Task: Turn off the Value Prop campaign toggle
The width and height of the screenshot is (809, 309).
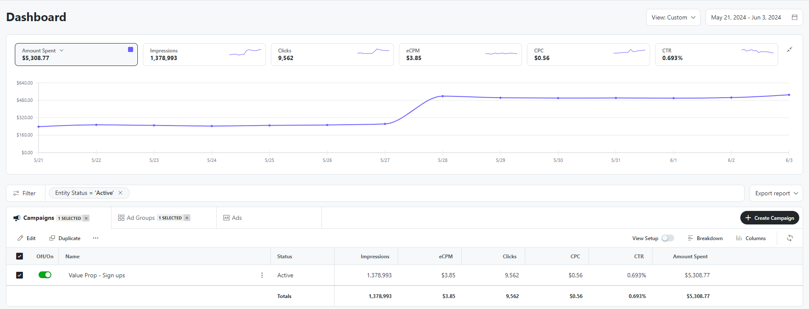Action: coord(45,275)
